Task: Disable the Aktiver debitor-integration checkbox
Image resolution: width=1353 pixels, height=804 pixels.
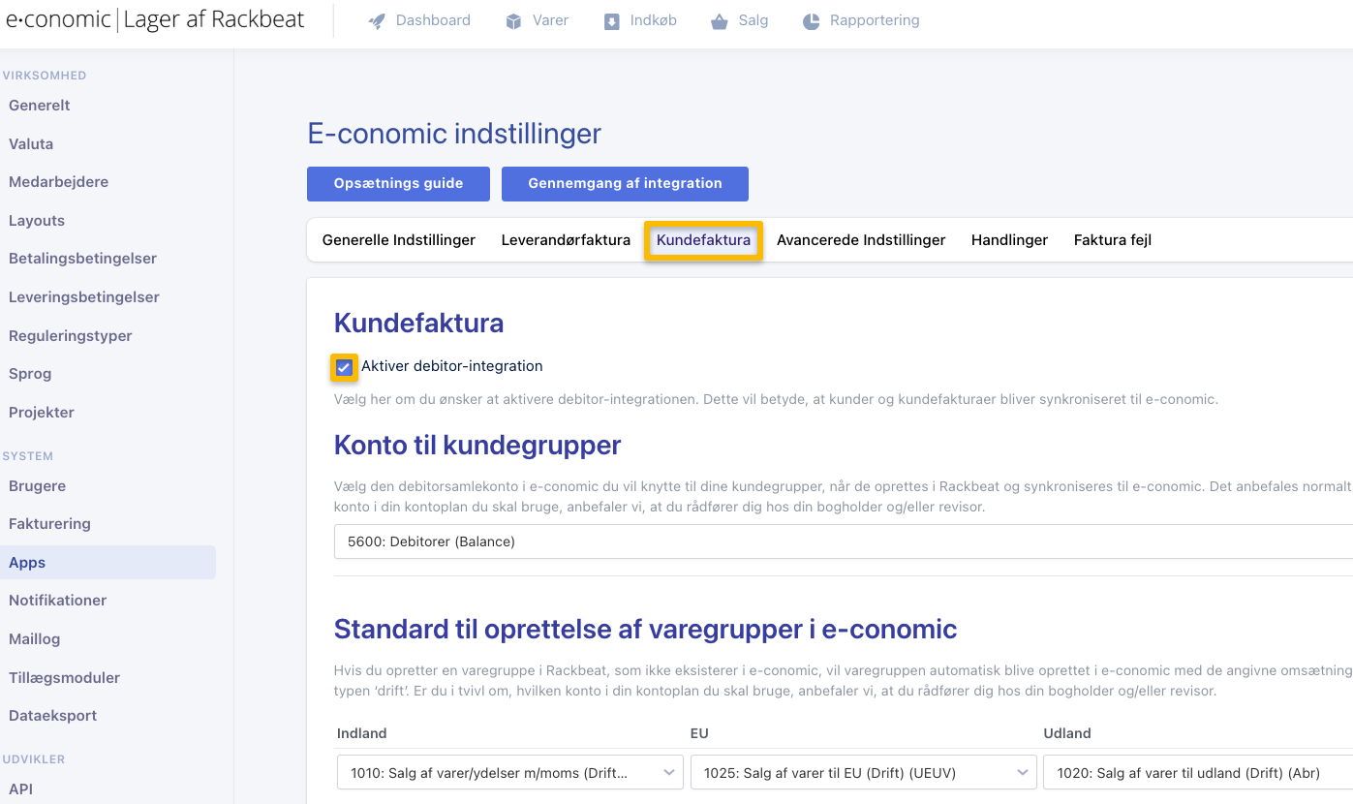Action: tap(344, 366)
